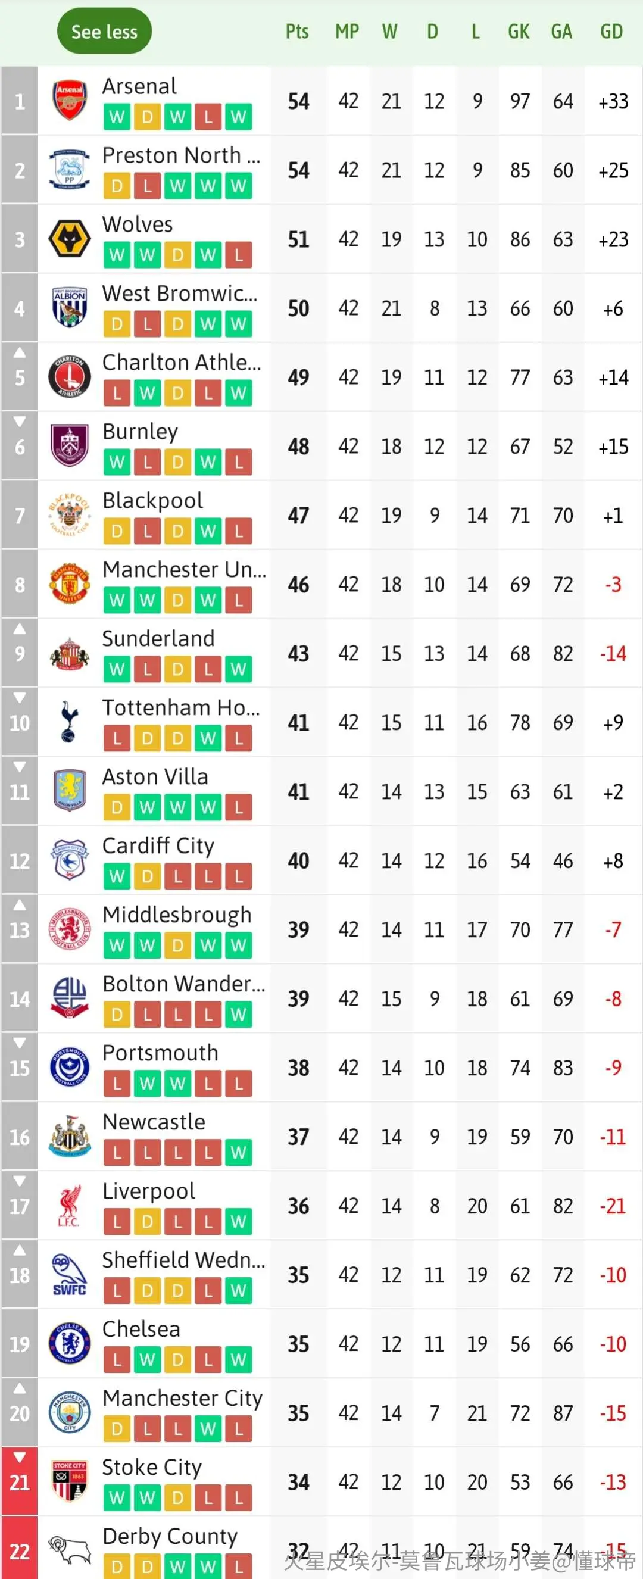Click Stoke City's red relegation rank marker
The width and height of the screenshot is (643, 1579).
click(x=20, y=1481)
